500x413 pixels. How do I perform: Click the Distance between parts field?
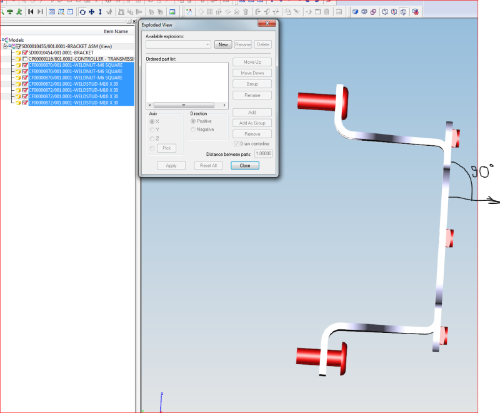pos(263,153)
